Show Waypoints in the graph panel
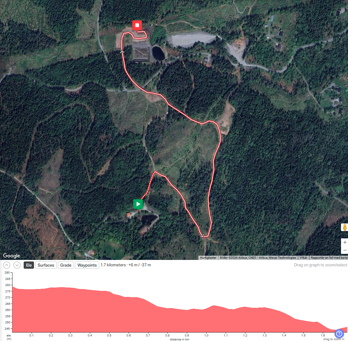 (x=87, y=265)
